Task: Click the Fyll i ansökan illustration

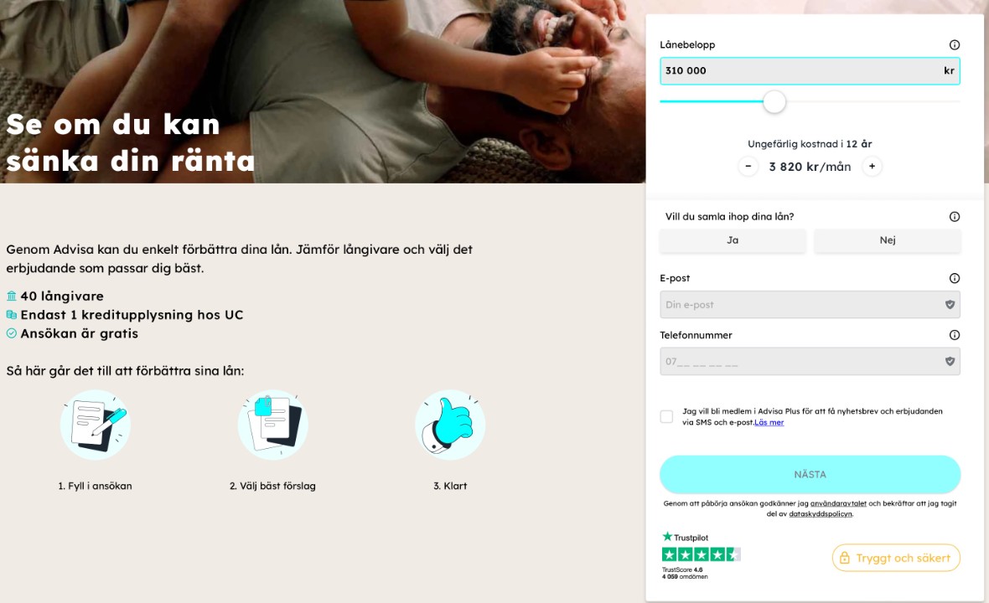Action: (96, 425)
